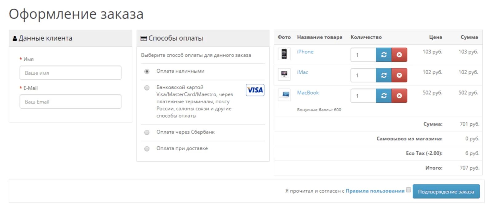Screen dimensions: 492x216
Task: Open the iPhone product thumbnail
Action: pyautogui.click(x=284, y=54)
